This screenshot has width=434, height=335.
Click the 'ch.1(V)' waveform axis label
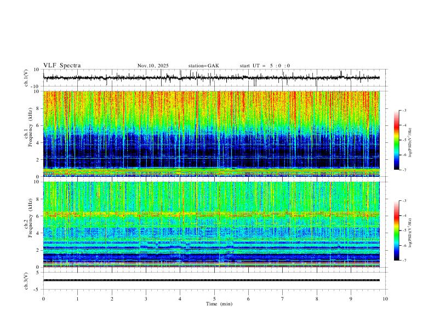coord(26,78)
